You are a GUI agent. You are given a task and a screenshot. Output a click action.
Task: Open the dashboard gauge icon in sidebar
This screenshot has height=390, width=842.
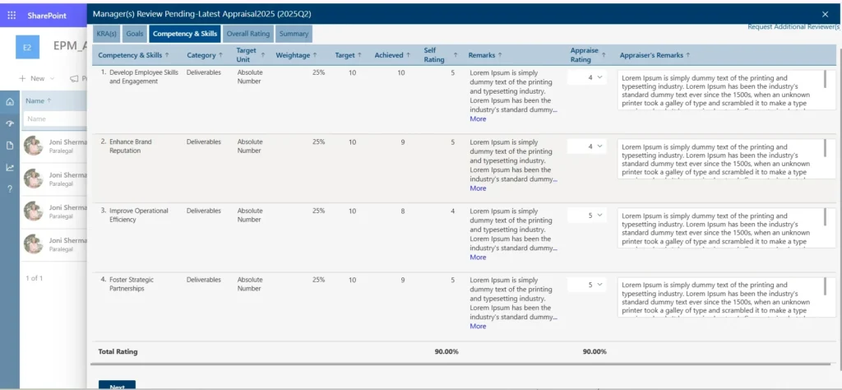tap(10, 123)
